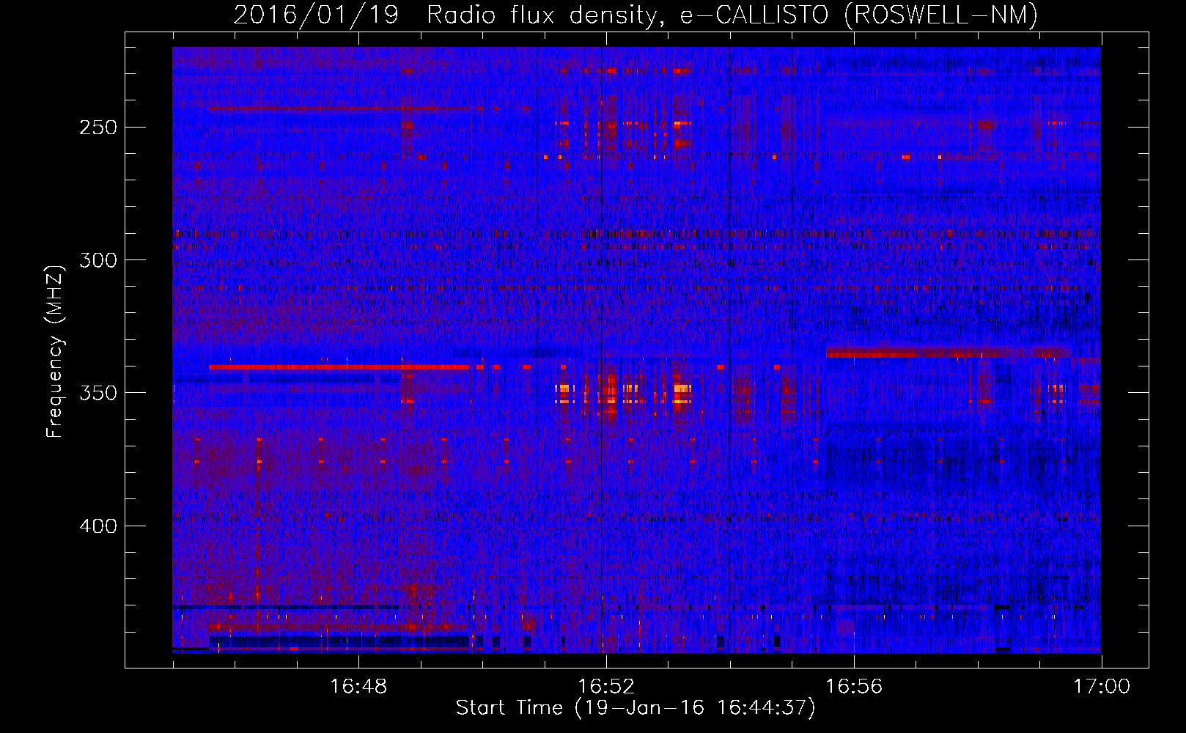Screen dimensions: 1186x733
Task: Click the bright burst near 350 MHz at 16:53
Action: click(x=682, y=394)
